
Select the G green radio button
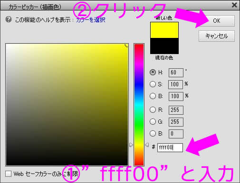tap(153, 121)
